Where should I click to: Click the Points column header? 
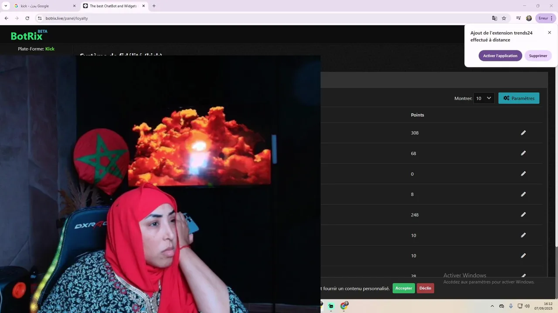[417, 115]
